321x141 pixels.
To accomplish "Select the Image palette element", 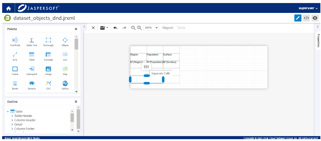I will [x=48, y=71].
